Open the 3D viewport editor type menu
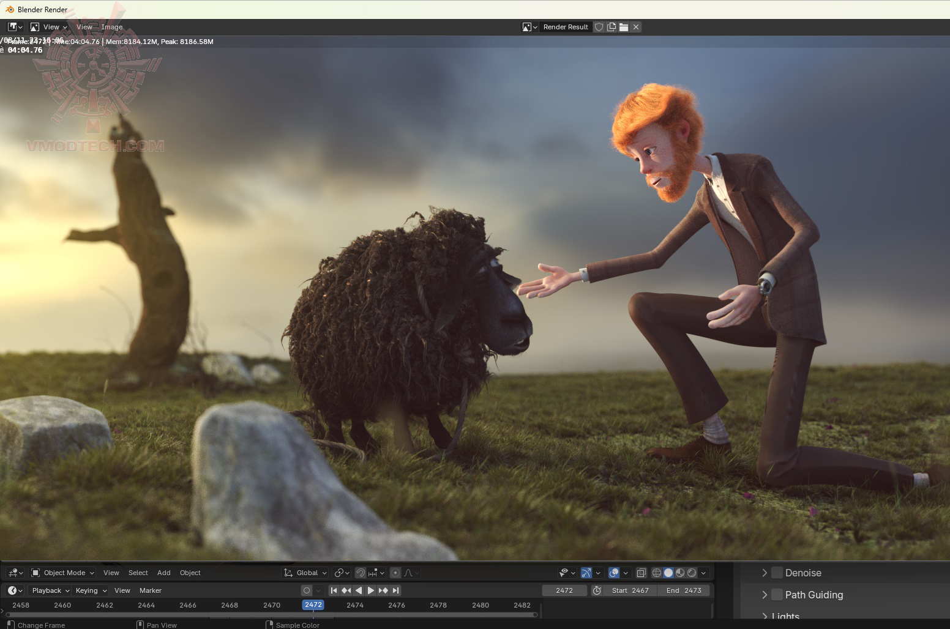 15,573
